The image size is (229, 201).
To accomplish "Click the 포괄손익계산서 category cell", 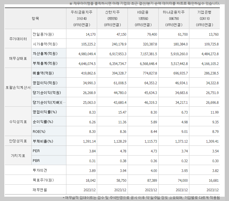I will coord(18,87).
